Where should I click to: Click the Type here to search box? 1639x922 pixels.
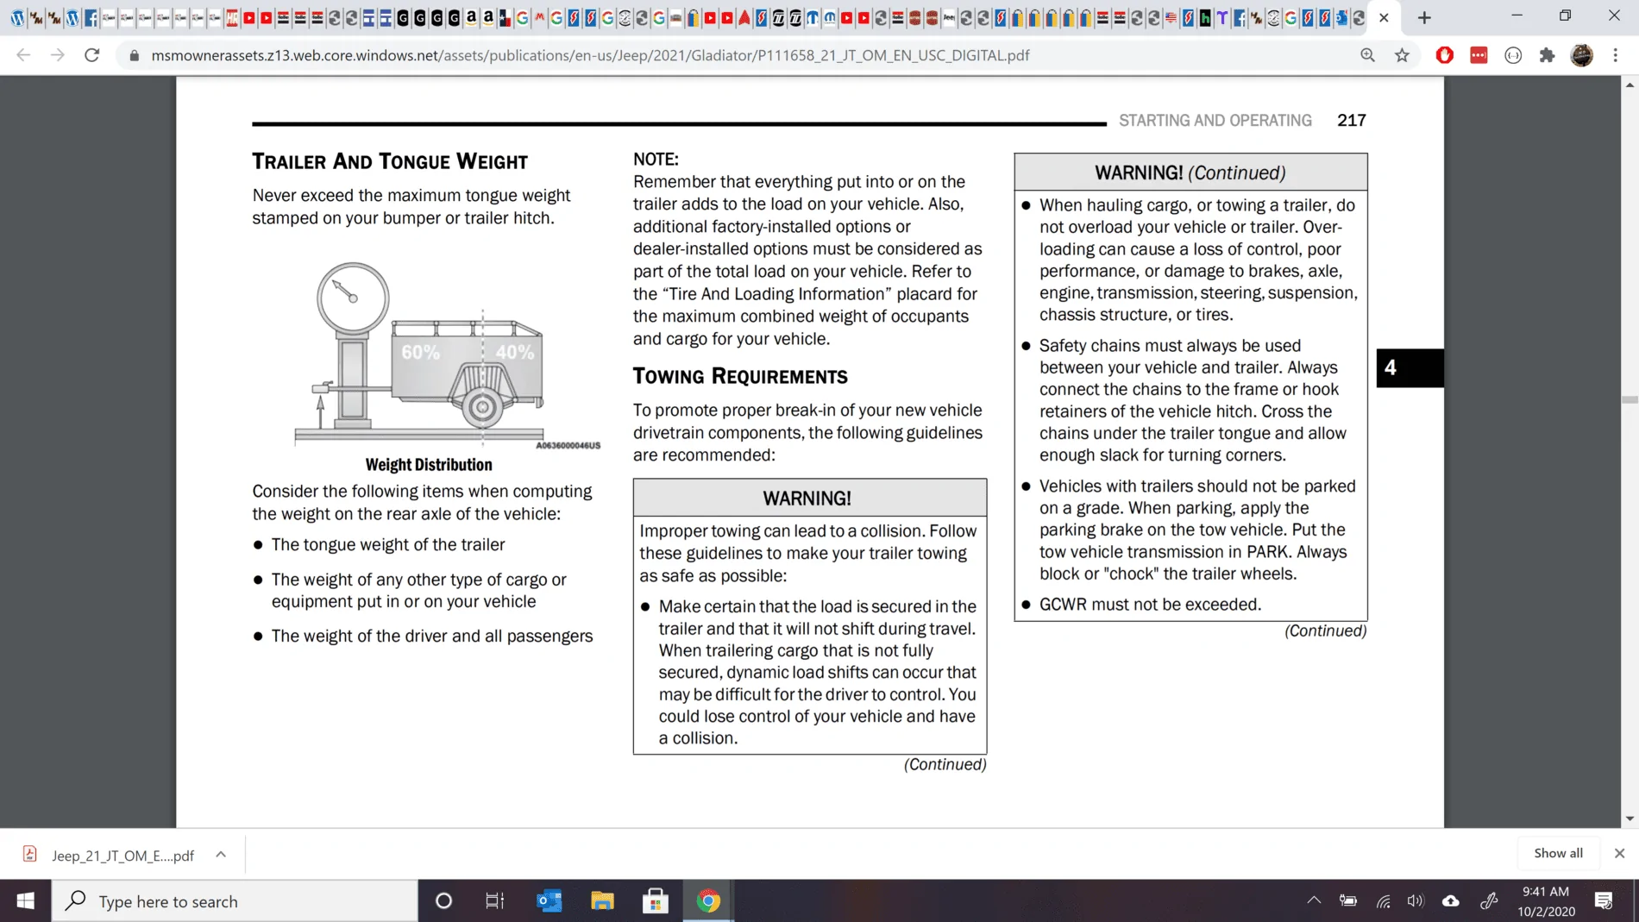pyautogui.click(x=235, y=901)
